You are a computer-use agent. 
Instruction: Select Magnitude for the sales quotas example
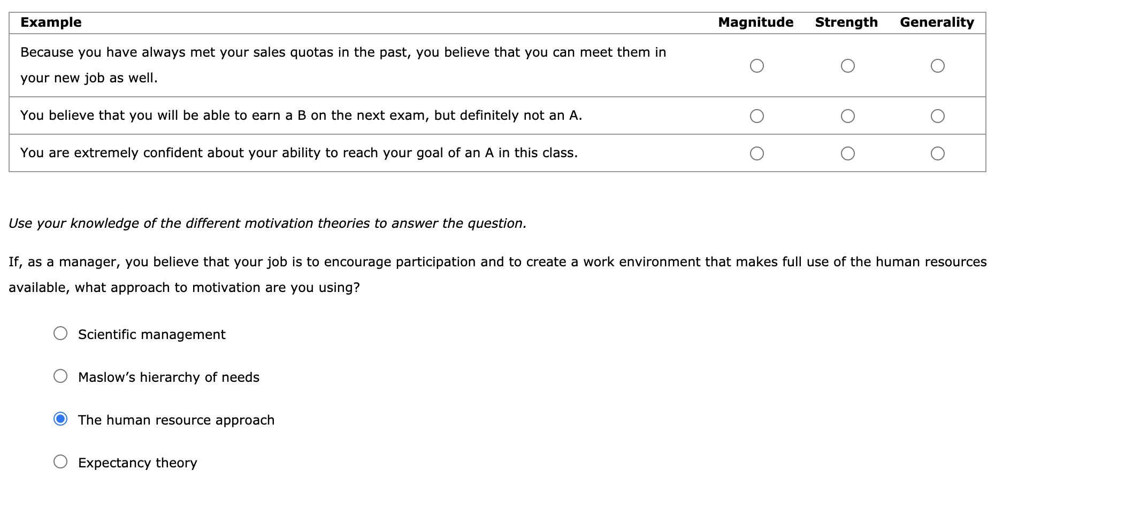coord(756,66)
